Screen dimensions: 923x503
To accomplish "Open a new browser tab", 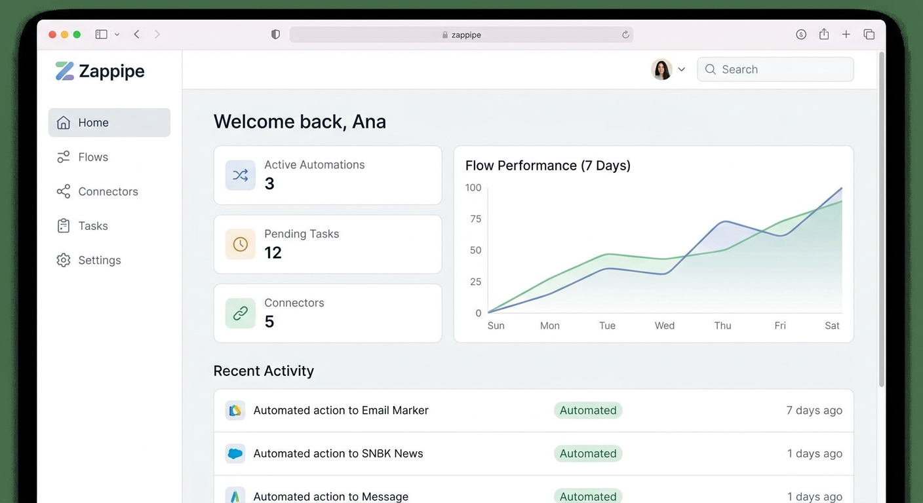I will (x=846, y=34).
